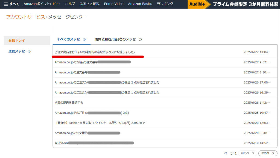This screenshot has width=280, height=158.
Task: Switch to the すべてのメッセージ tab
Action: pyautogui.click(x=72, y=39)
